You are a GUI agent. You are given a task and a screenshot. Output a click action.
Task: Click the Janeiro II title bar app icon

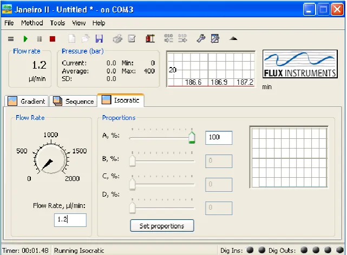7,9
